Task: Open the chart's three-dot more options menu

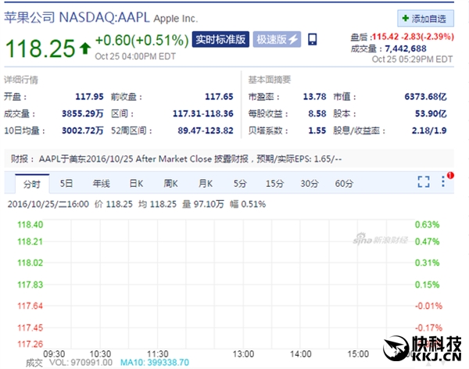Action: (x=443, y=182)
